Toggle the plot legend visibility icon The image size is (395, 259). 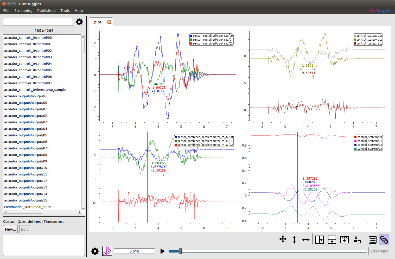pos(373,239)
